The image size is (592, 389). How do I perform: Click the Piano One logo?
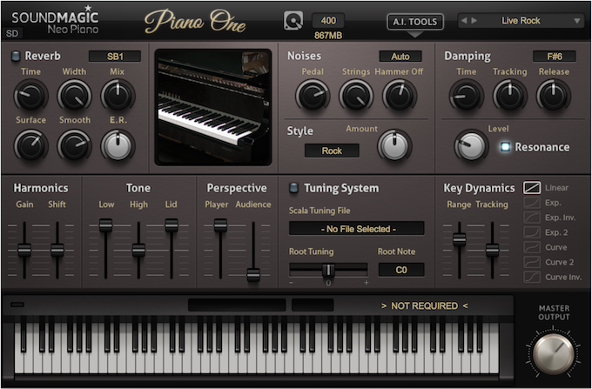click(195, 21)
